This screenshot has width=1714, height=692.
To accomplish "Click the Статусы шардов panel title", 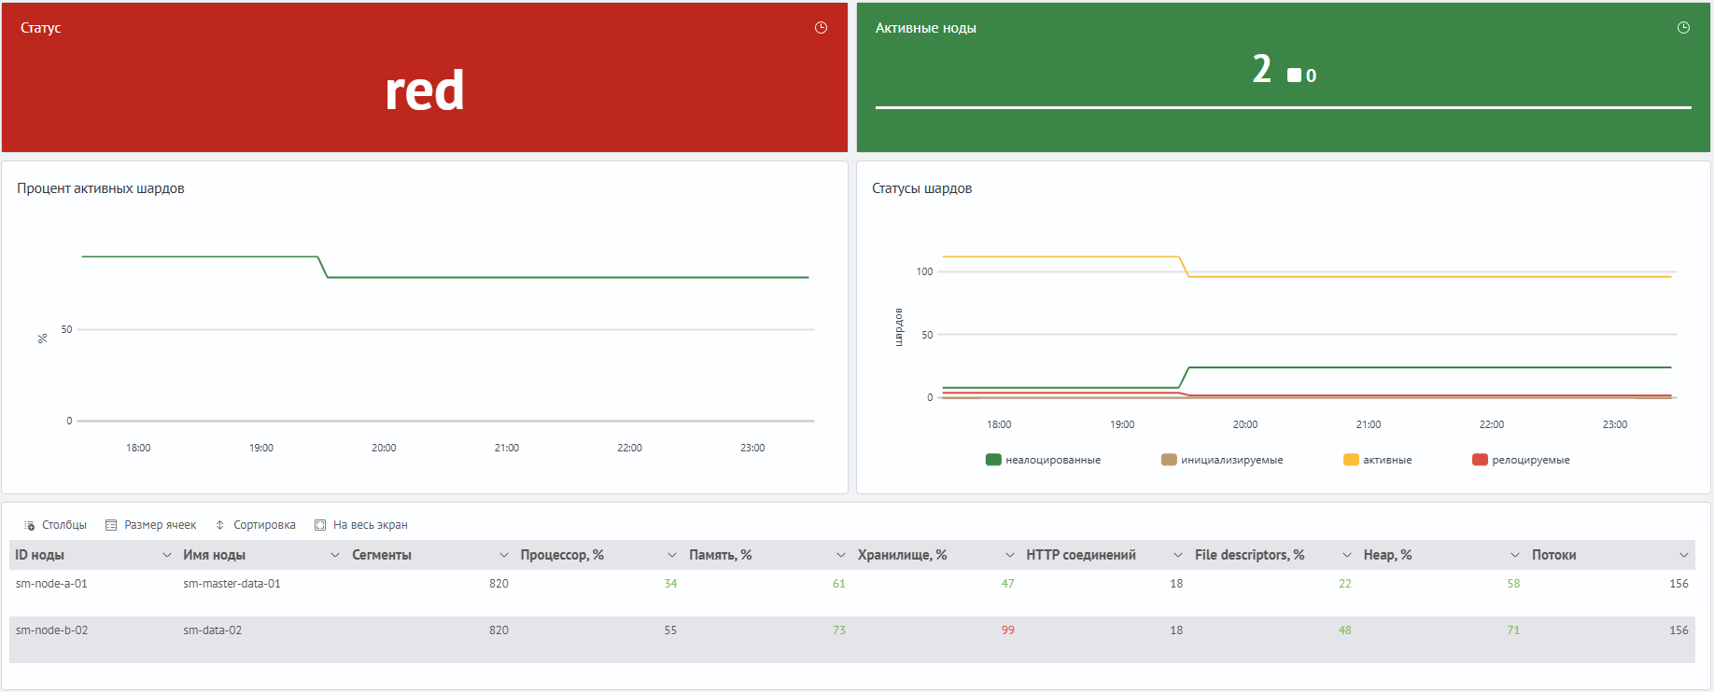I will 921,188.
